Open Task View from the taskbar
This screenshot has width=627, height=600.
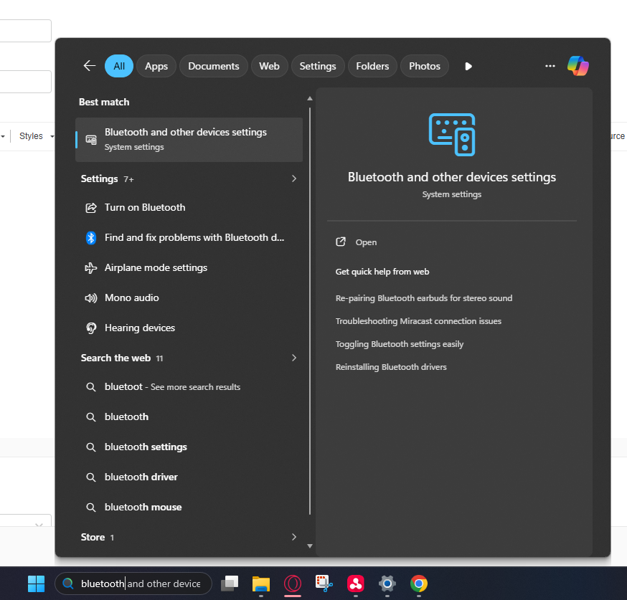pos(230,584)
